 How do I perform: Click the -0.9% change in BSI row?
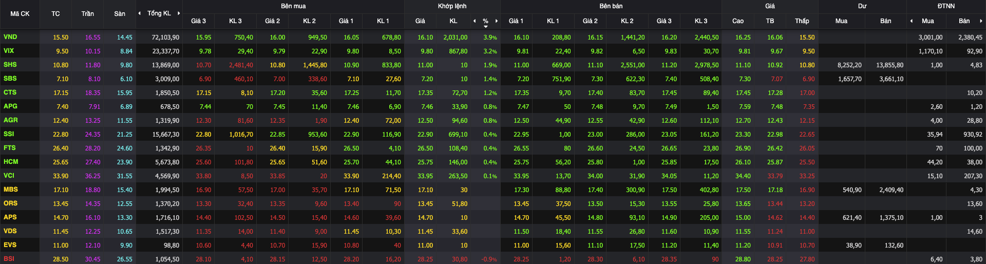click(489, 259)
